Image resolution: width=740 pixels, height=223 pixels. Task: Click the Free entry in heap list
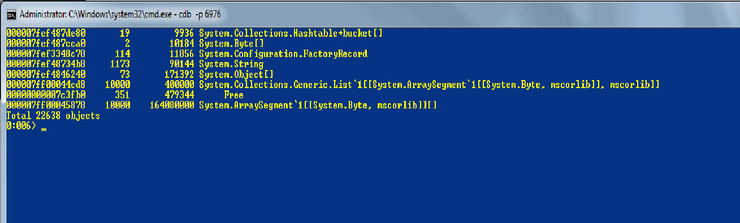[x=234, y=95]
